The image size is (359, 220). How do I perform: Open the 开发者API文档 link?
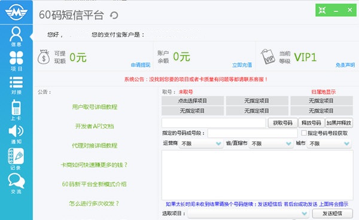95,126
